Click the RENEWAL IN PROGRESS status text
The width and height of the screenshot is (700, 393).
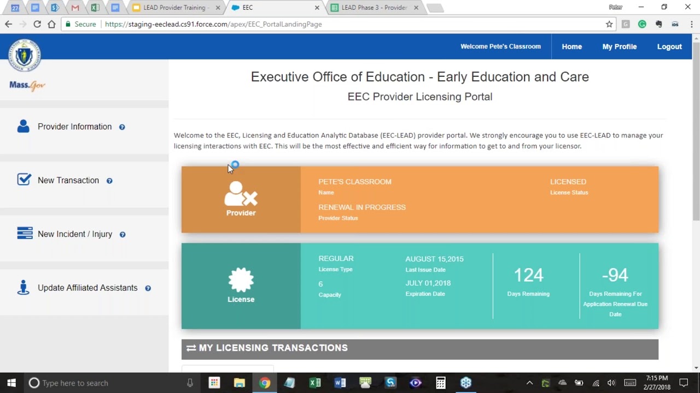(362, 207)
